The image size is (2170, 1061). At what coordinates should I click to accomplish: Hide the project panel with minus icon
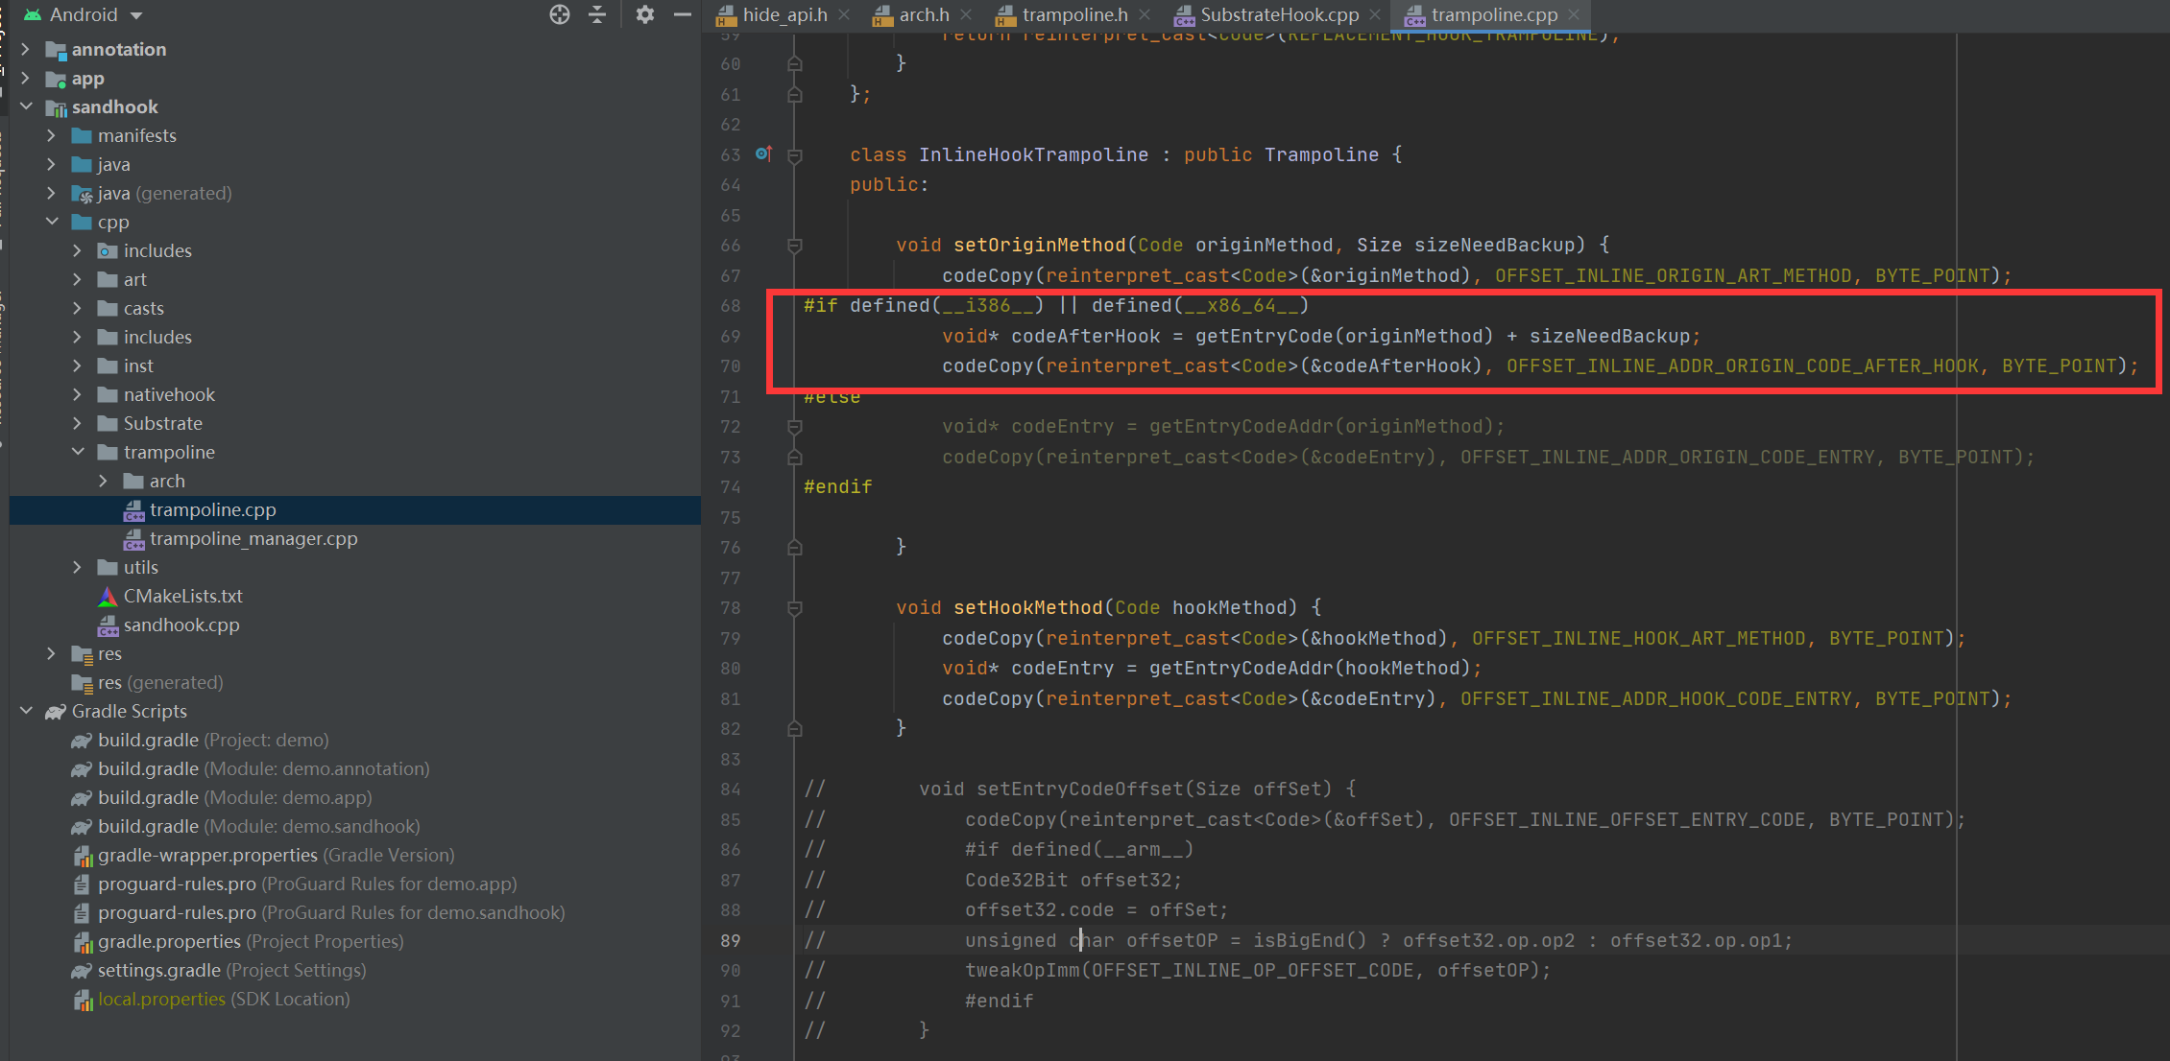tap(683, 14)
